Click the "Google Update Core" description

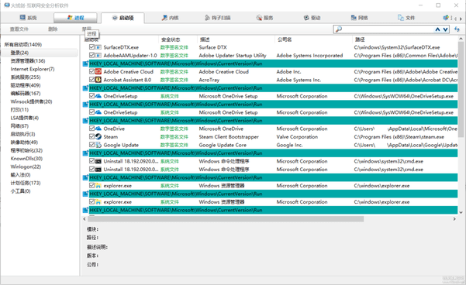[223, 145]
